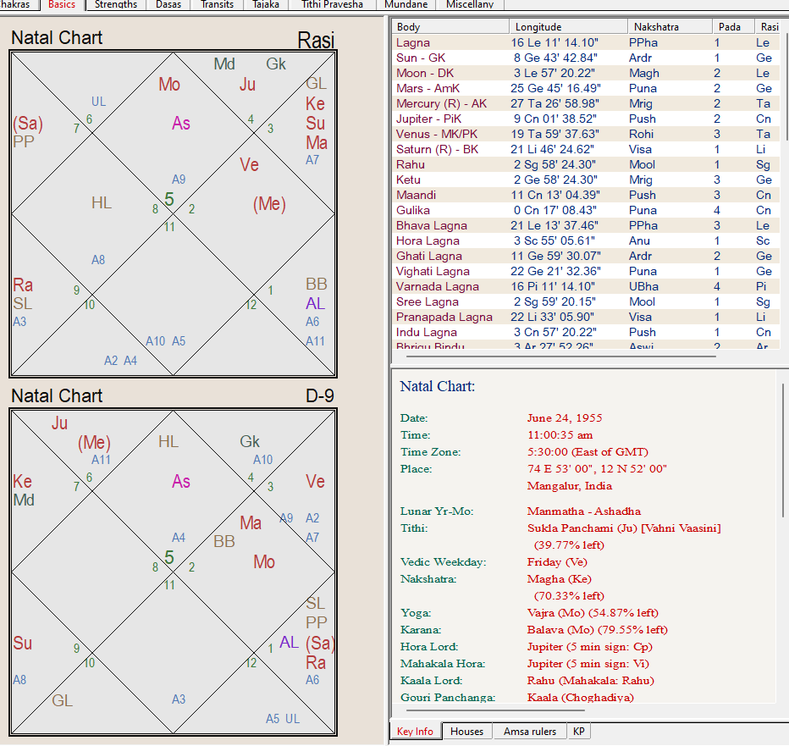The width and height of the screenshot is (789, 746).
Task: Select the Hora Lagna row
Action: click(586, 240)
